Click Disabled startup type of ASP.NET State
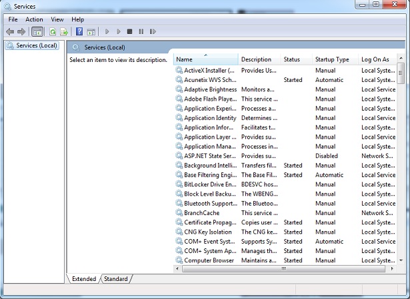 point(326,156)
